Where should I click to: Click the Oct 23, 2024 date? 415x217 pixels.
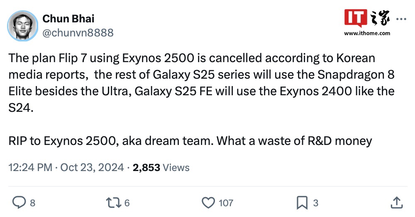tap(92, 168)
